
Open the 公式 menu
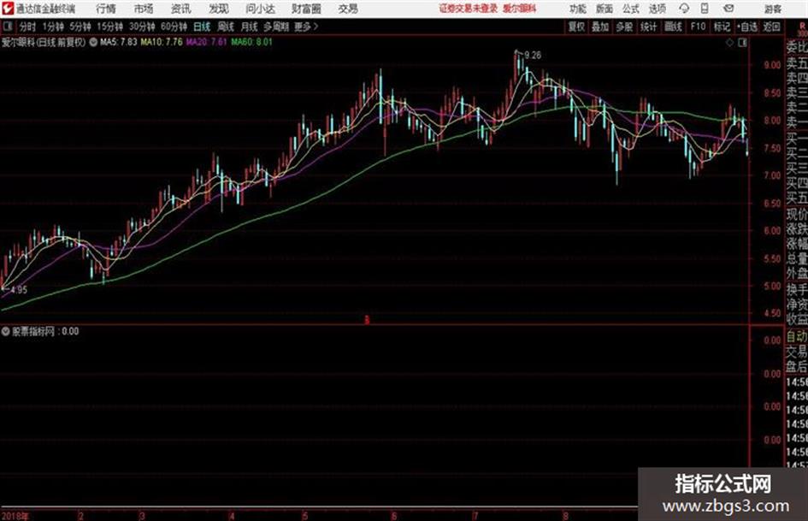click(631, 9)
